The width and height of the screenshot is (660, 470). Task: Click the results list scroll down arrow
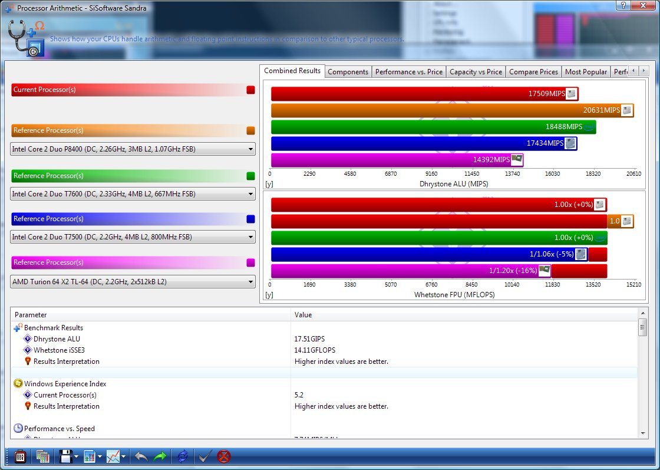[x=643, y=433]
